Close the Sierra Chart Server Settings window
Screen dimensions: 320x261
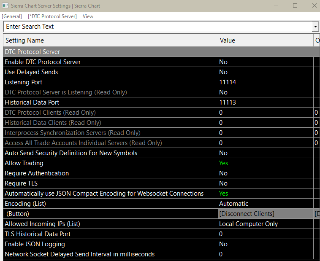coord(315,5)
